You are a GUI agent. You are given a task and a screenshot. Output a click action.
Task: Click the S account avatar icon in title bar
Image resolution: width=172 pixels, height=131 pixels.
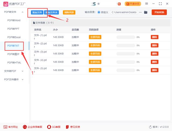tap(94, 4)
